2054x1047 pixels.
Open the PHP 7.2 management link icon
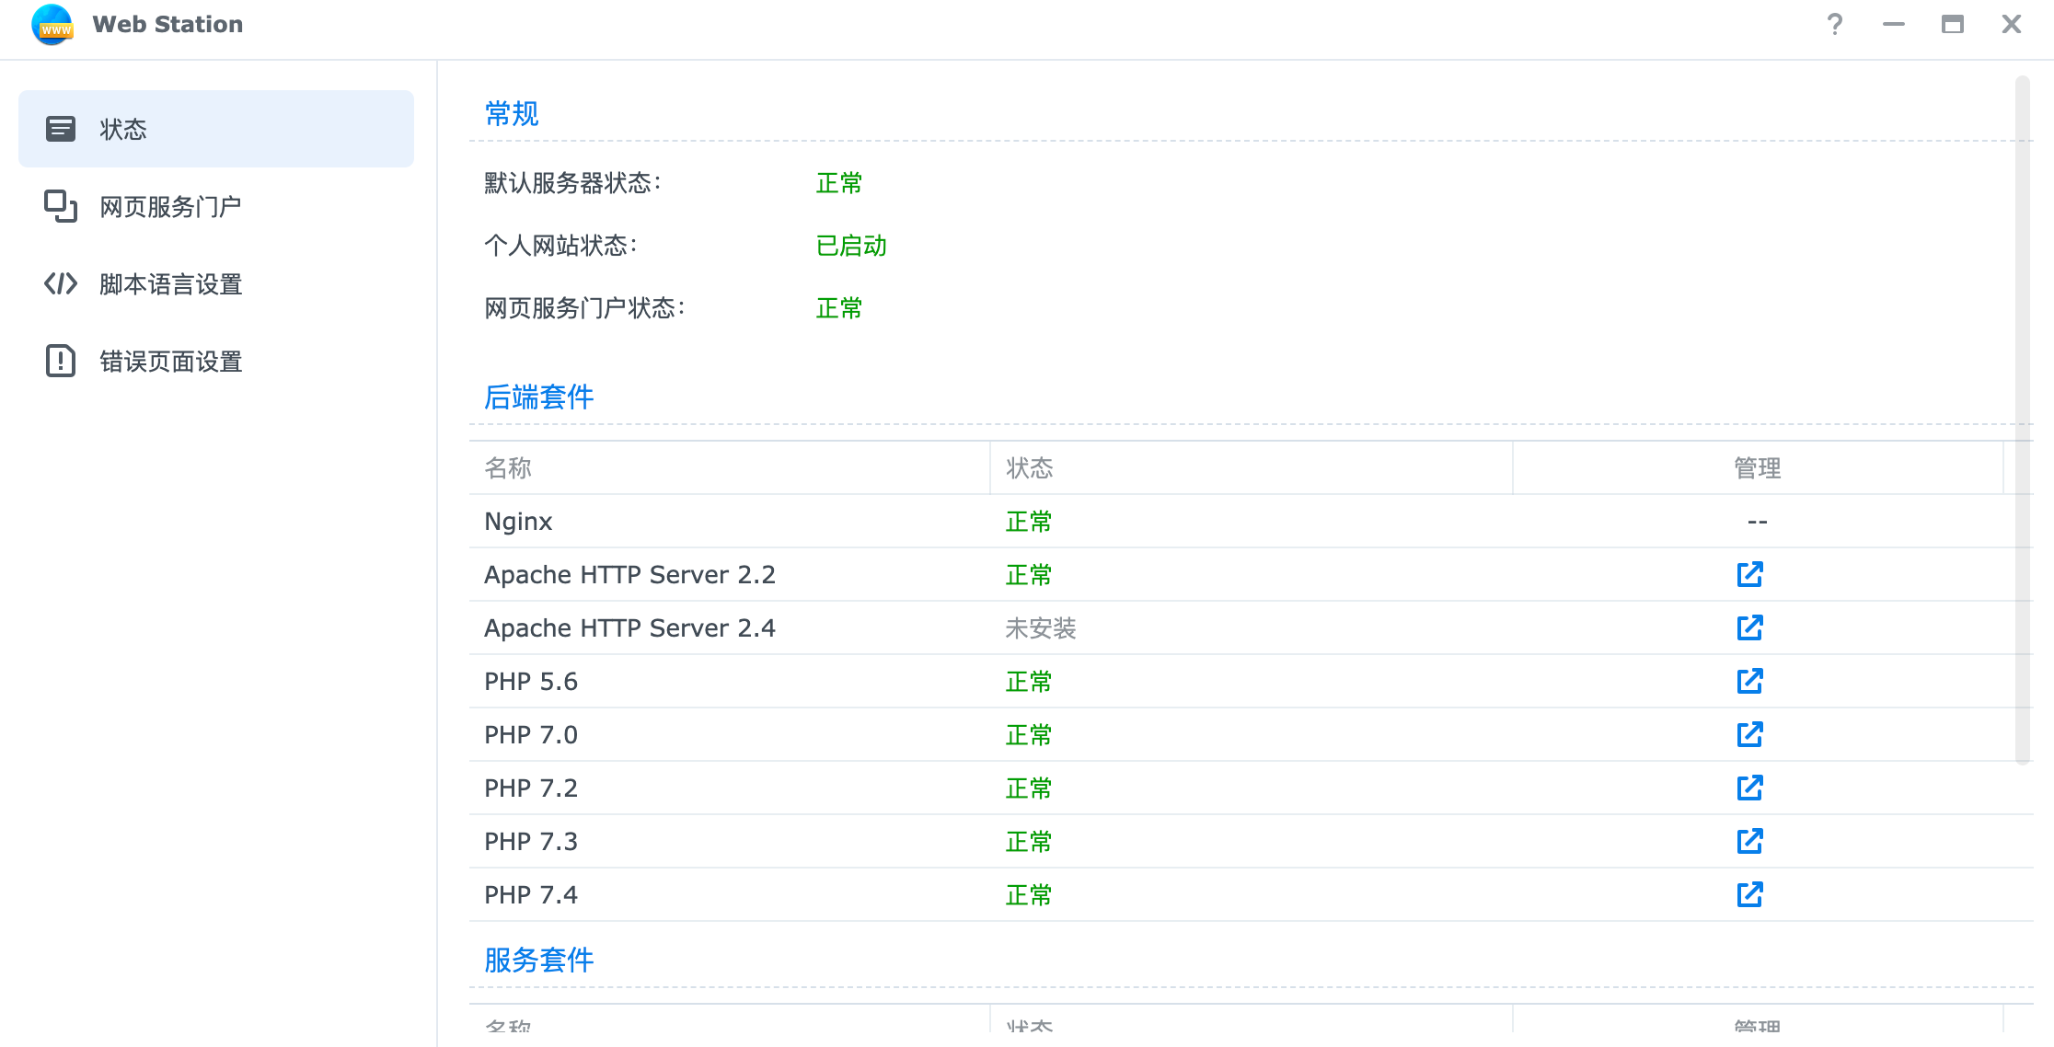click(x=1749, y=788)
